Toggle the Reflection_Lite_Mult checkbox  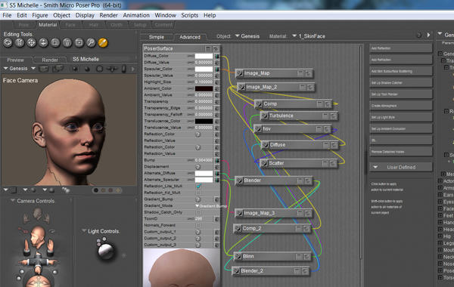198,186
